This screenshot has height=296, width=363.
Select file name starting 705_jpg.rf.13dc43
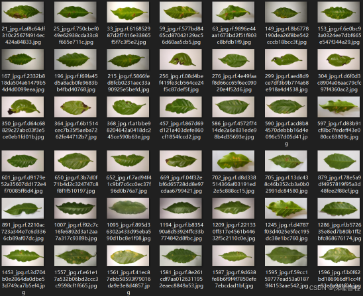pos(287,184)
